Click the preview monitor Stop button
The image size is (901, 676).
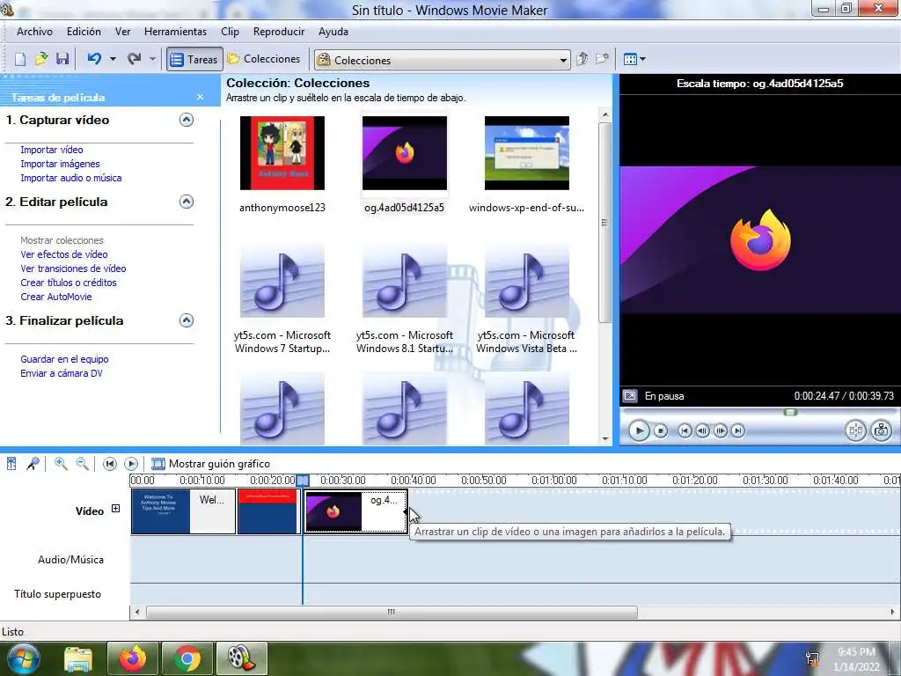pos(661,430)
